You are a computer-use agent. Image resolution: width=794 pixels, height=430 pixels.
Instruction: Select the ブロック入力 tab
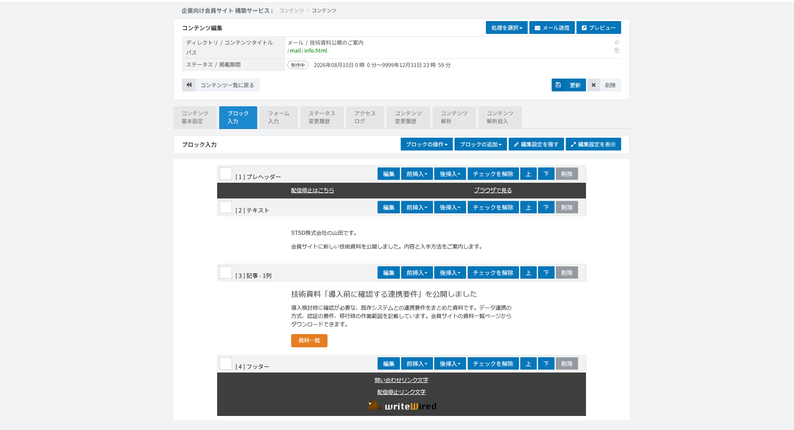pos(238,117)
